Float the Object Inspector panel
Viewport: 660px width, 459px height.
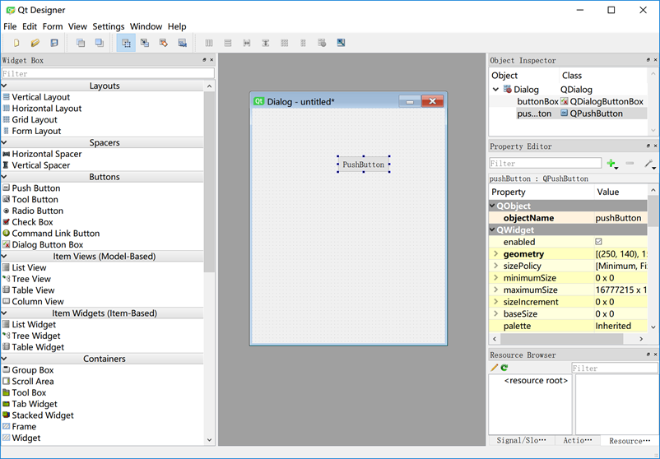[648, 60]
